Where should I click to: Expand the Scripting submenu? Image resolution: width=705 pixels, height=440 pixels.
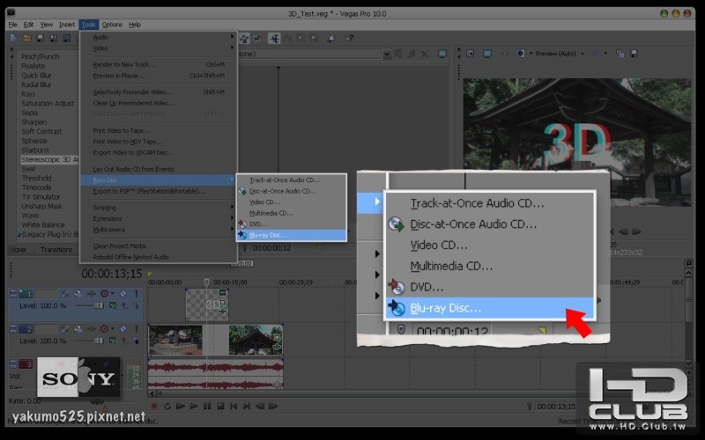[x=106, y=208]
